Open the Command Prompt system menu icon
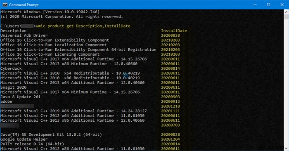The width and height of the screenshot is (289, 151). tap(5, 5)
